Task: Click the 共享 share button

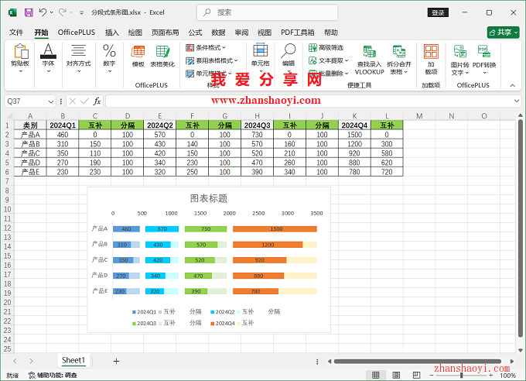Action: tap(503, 33)
